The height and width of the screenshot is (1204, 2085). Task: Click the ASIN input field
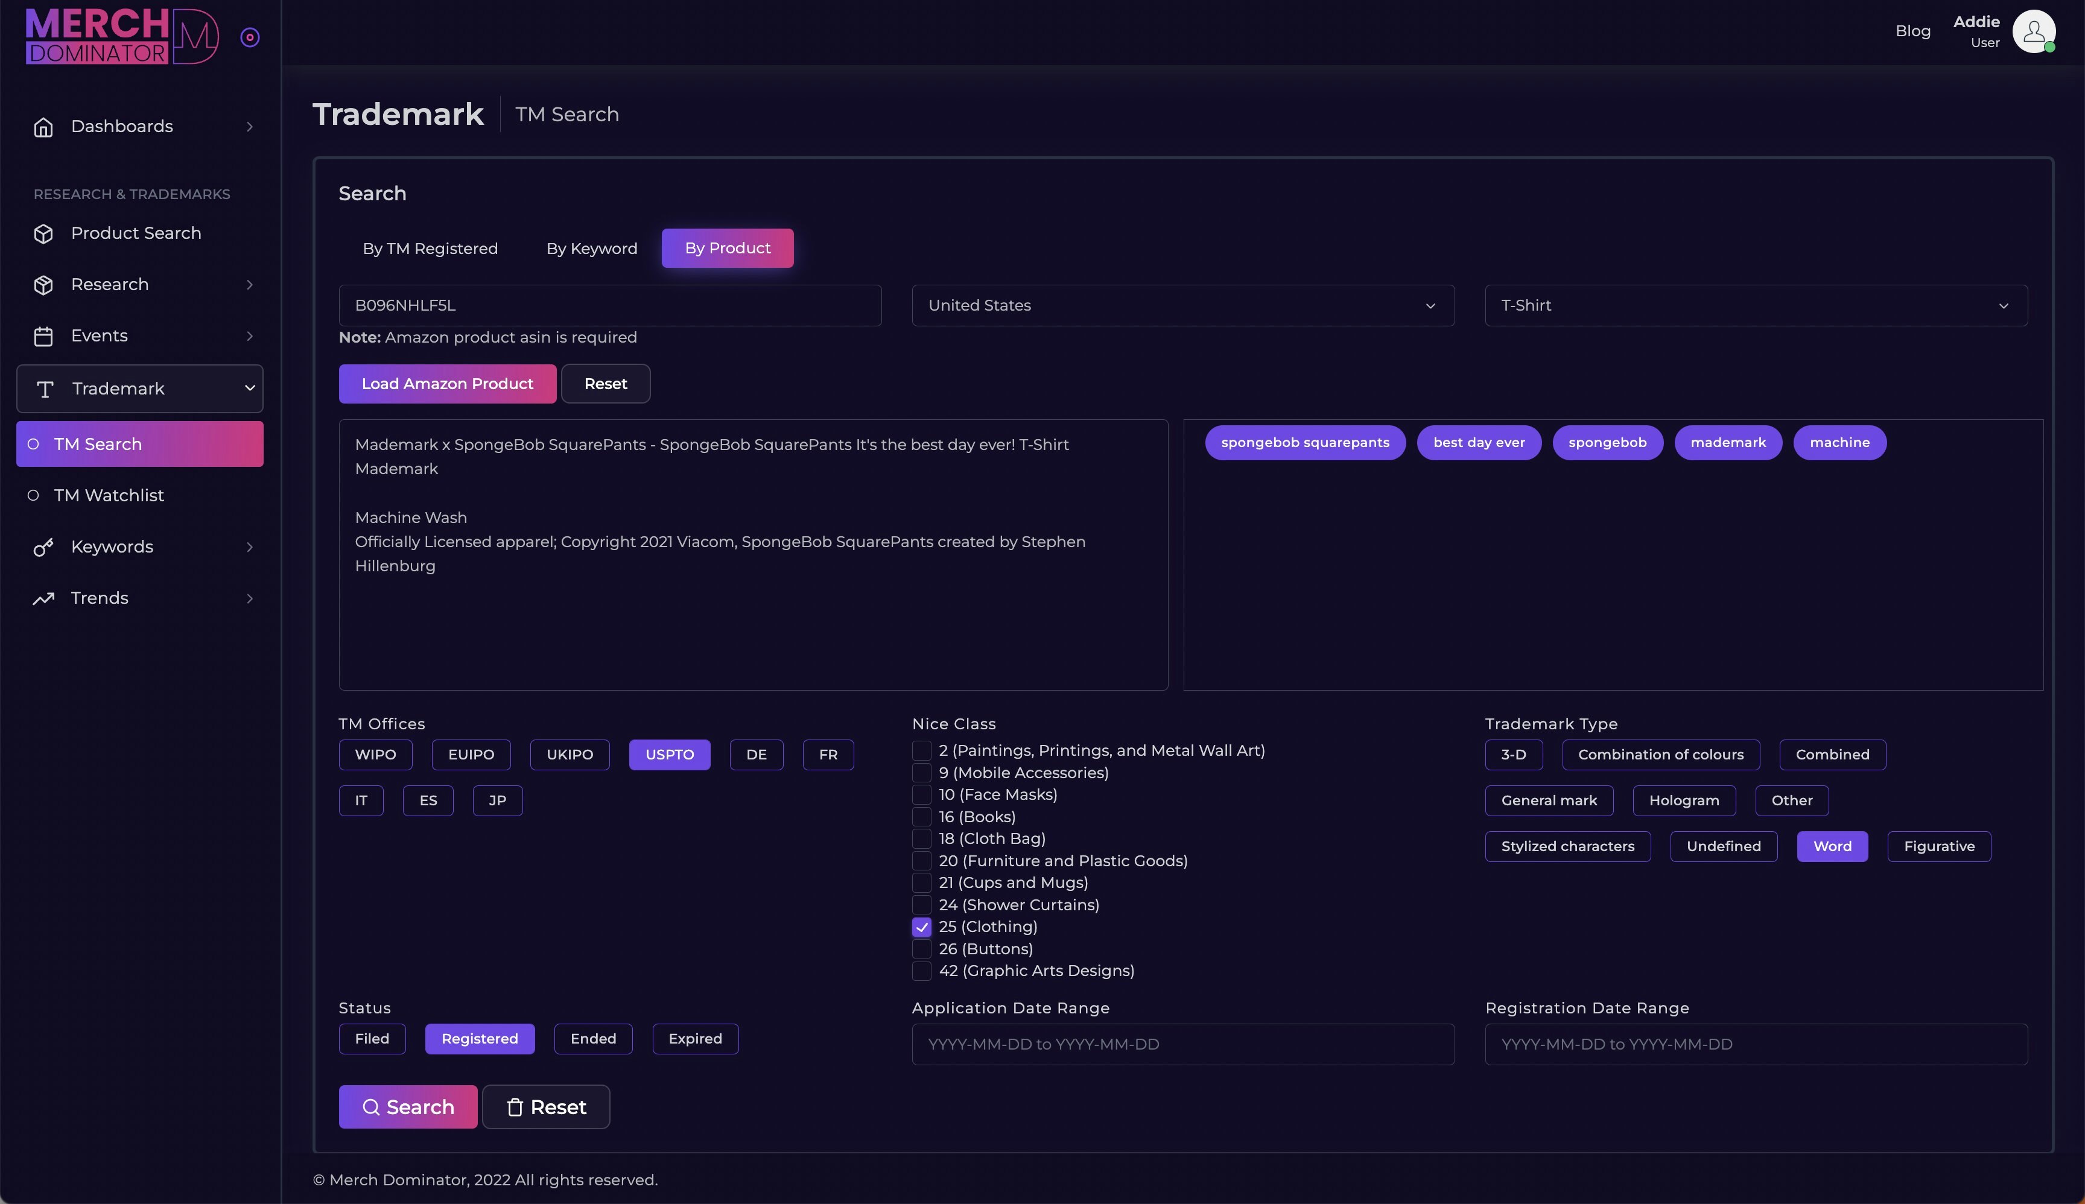click(x=611, y=305)
